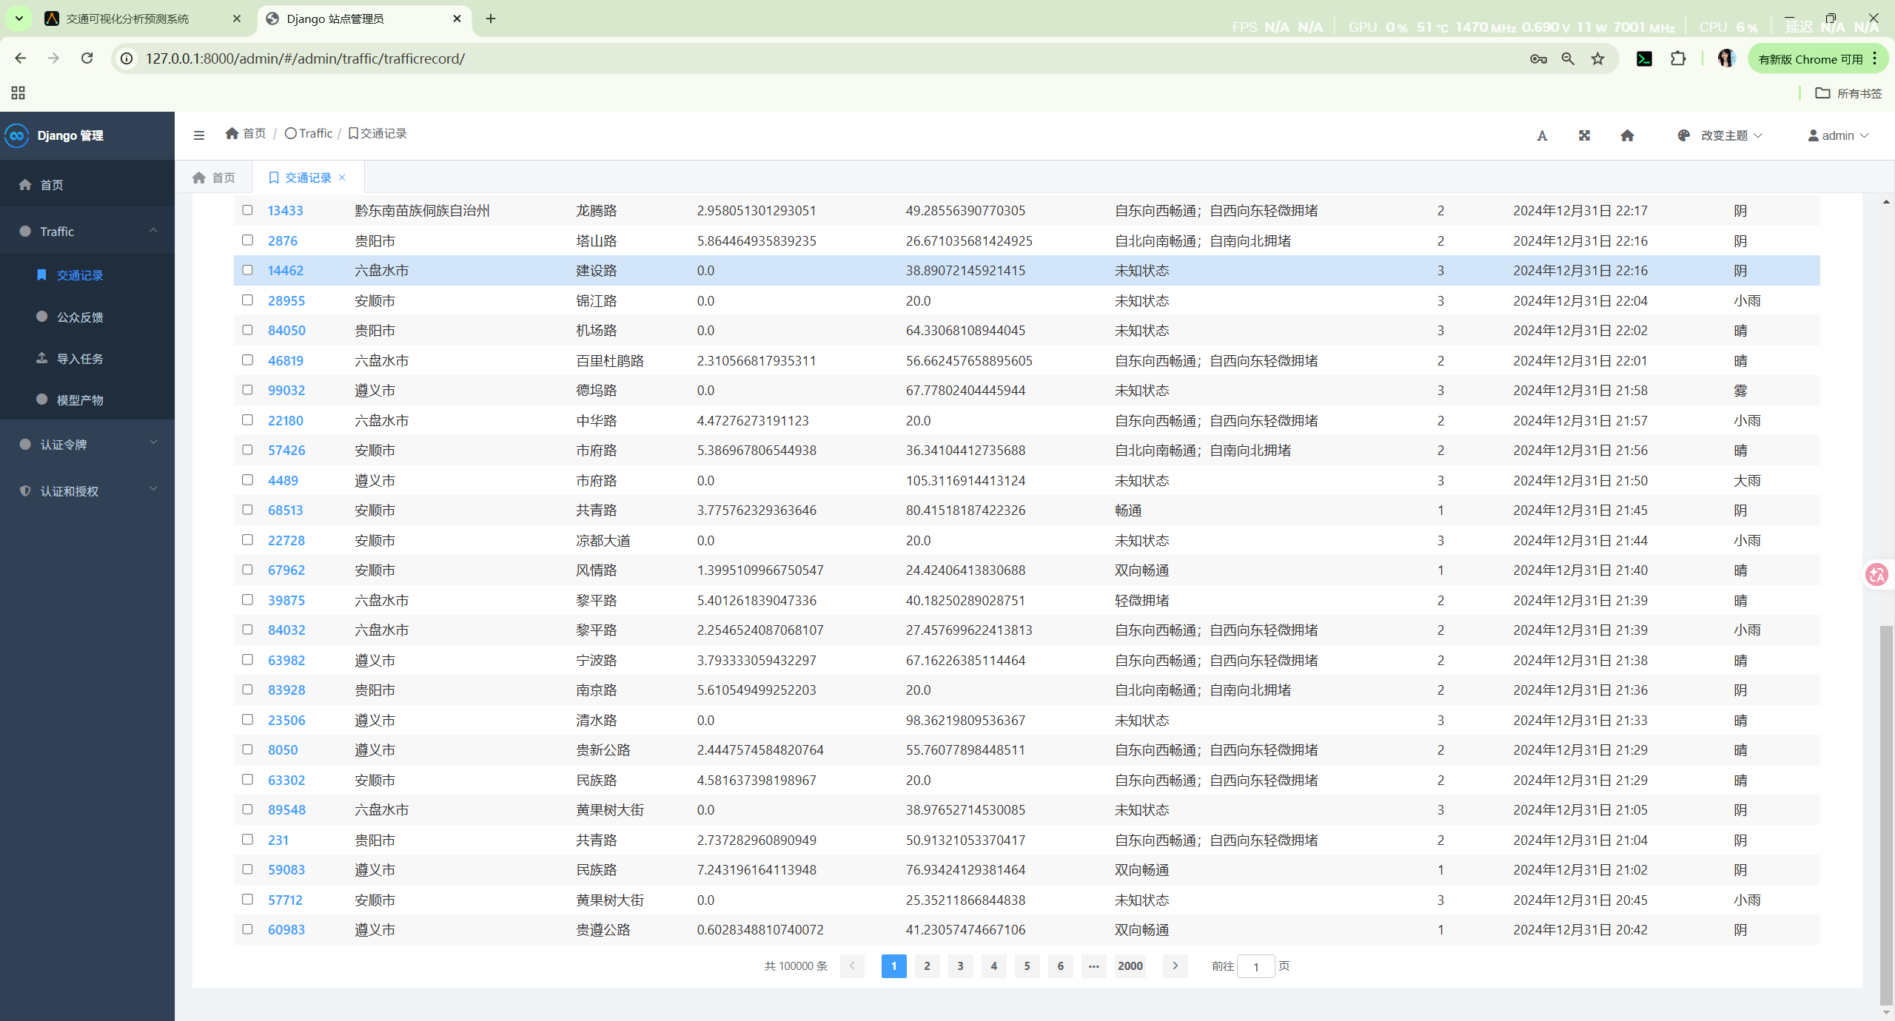
Task: Tick the checkbox for record 60983
Action: click(247, 929)
